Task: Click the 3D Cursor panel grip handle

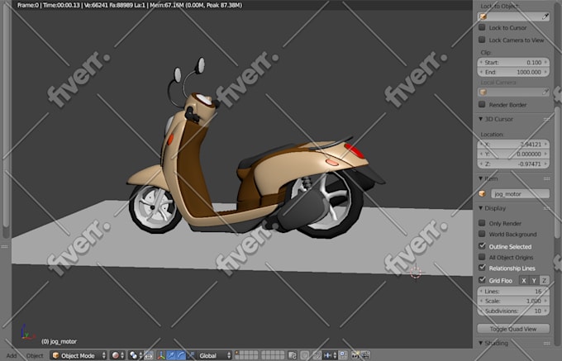Action: 546,119
